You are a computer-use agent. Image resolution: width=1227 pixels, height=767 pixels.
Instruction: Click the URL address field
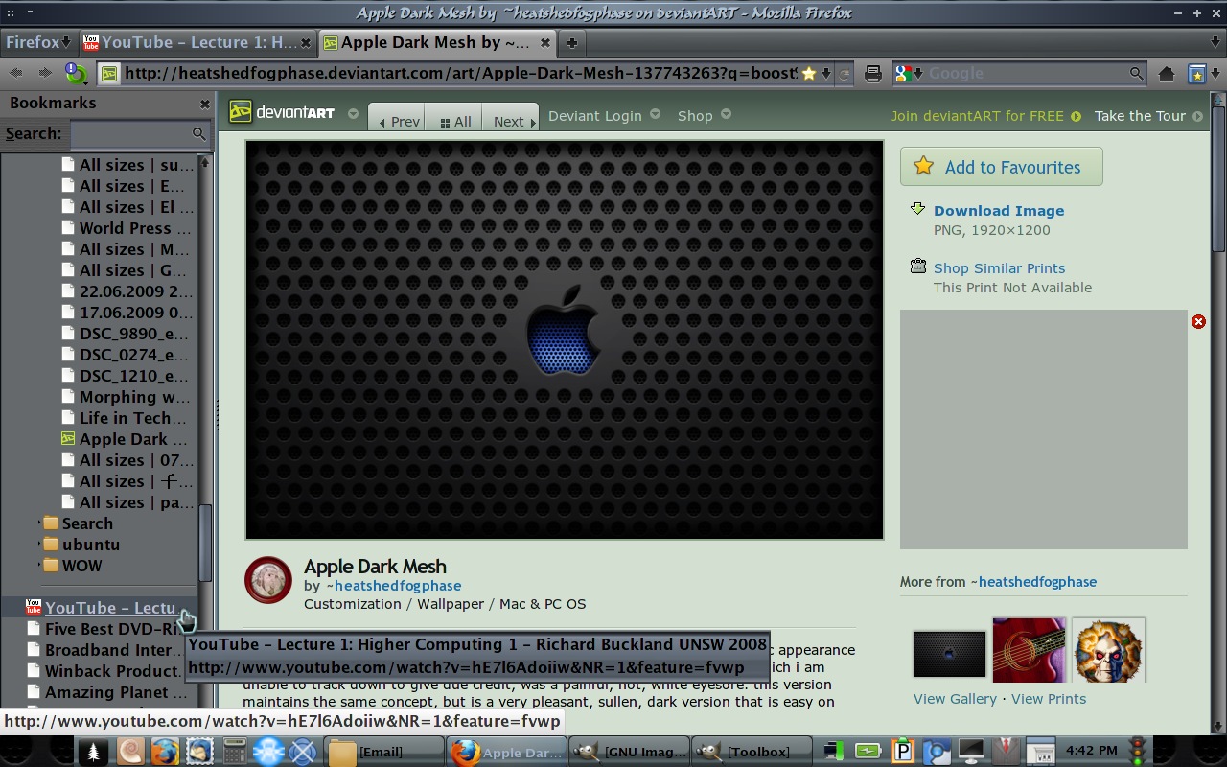pyautogui.click(x=459, y=74)
